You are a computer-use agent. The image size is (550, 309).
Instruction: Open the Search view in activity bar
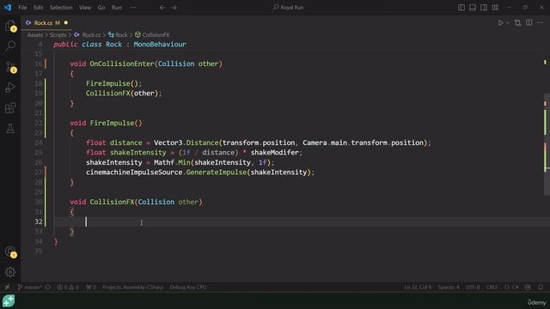[10, 45]
